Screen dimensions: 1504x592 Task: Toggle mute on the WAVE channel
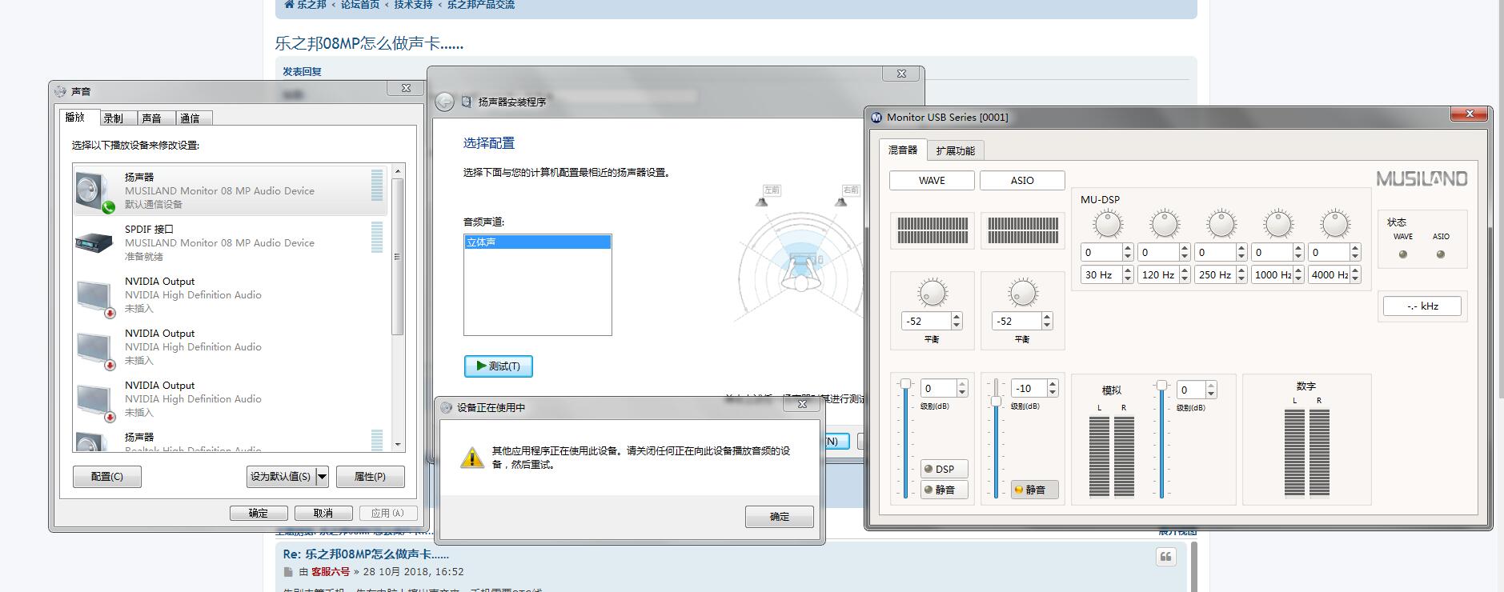point(939,490)
